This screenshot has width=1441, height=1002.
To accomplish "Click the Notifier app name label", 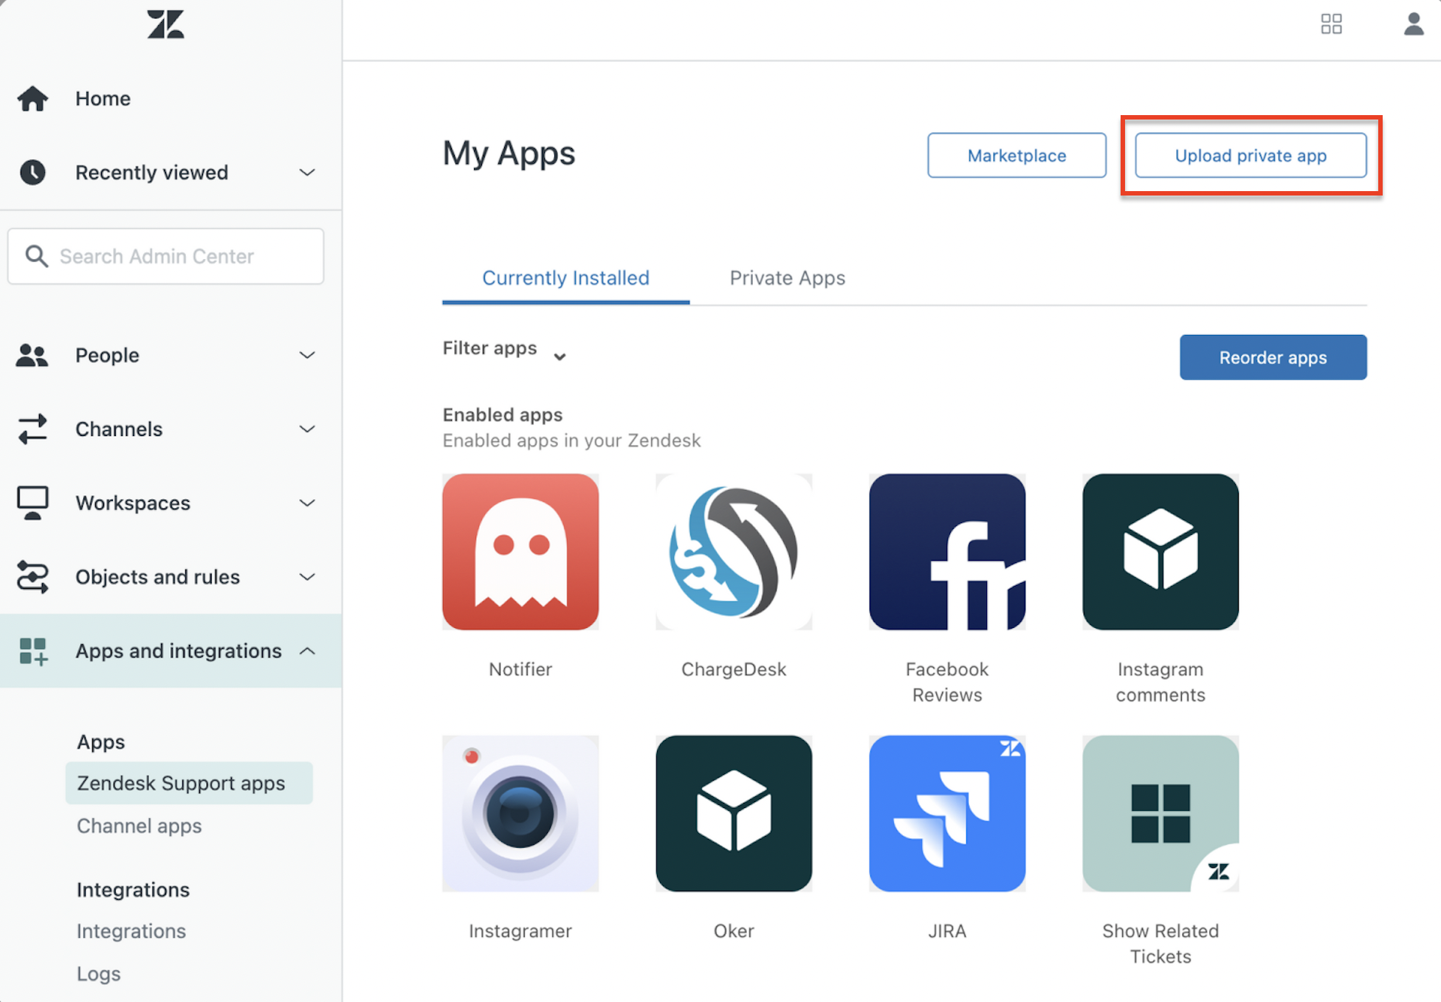I will [x=520, y=669].
